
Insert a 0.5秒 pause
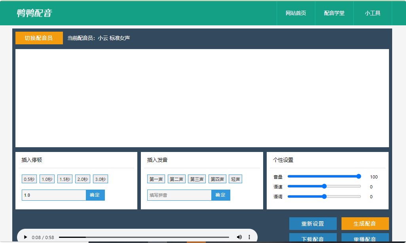point(29,179)
